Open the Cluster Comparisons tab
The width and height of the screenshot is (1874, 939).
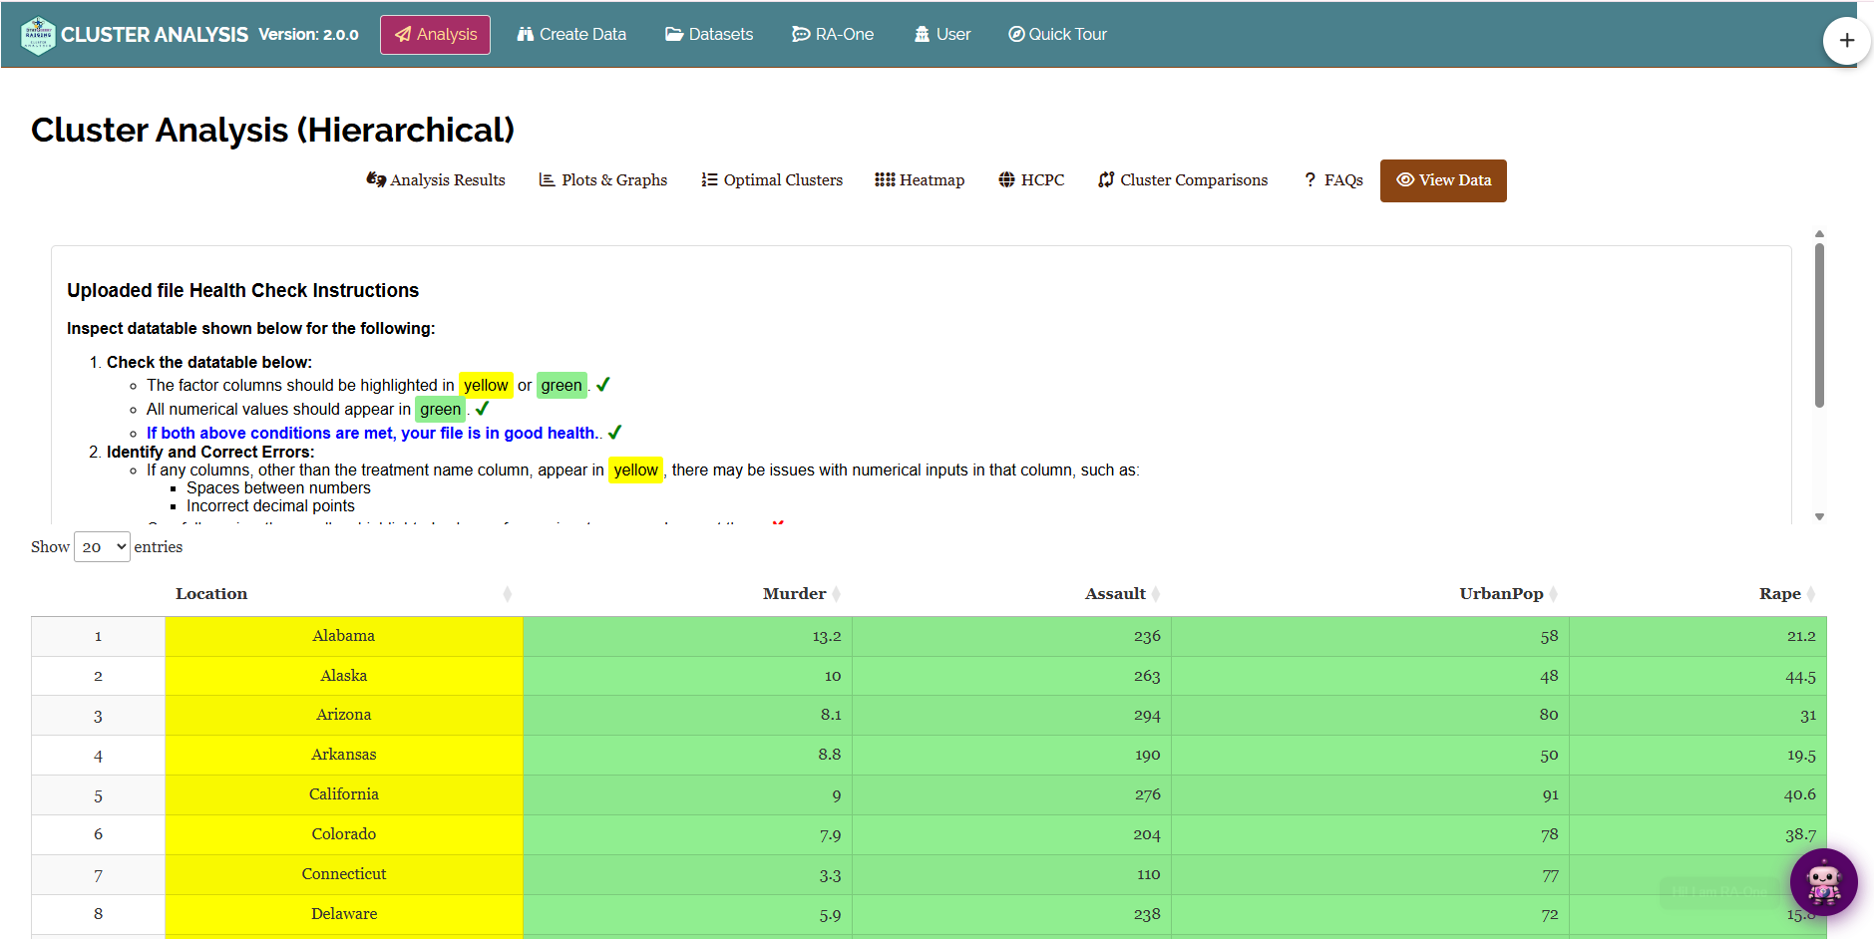[1183, 180]
